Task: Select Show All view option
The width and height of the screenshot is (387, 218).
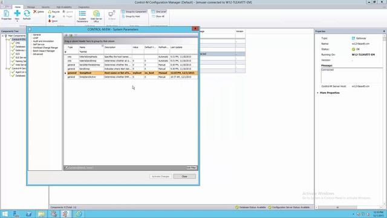Action: [x=158, y=16]
